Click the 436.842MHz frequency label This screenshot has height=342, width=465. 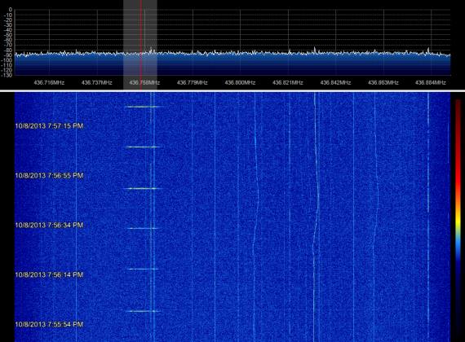coord(335,82)
